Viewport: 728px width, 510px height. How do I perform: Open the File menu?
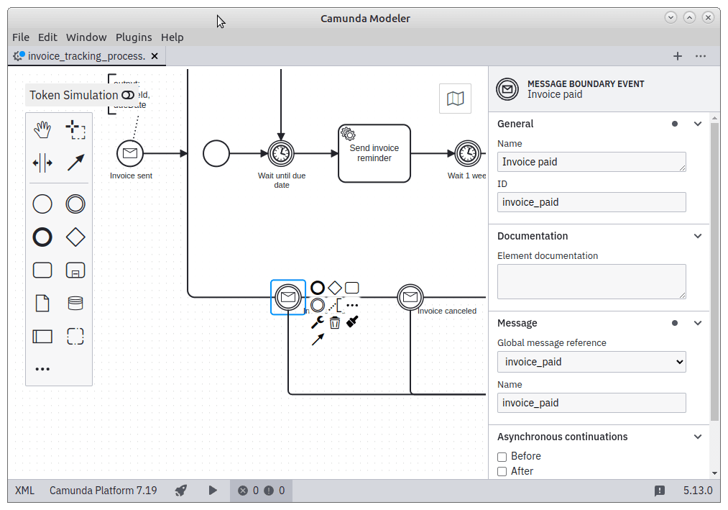21,37
